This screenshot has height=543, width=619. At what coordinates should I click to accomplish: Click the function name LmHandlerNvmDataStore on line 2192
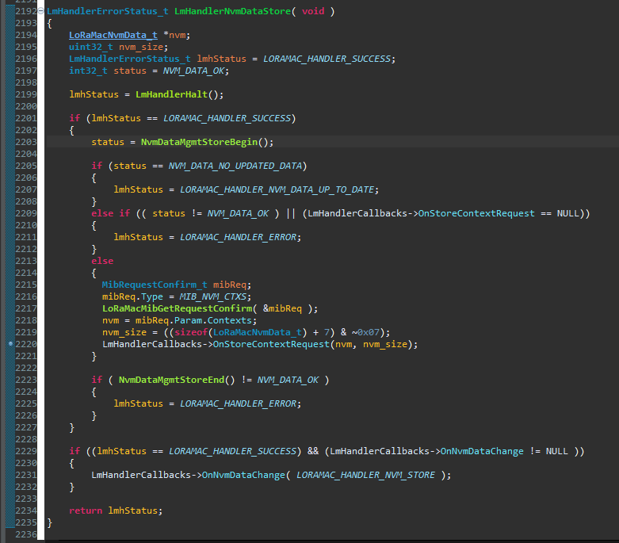pos(232,11)
